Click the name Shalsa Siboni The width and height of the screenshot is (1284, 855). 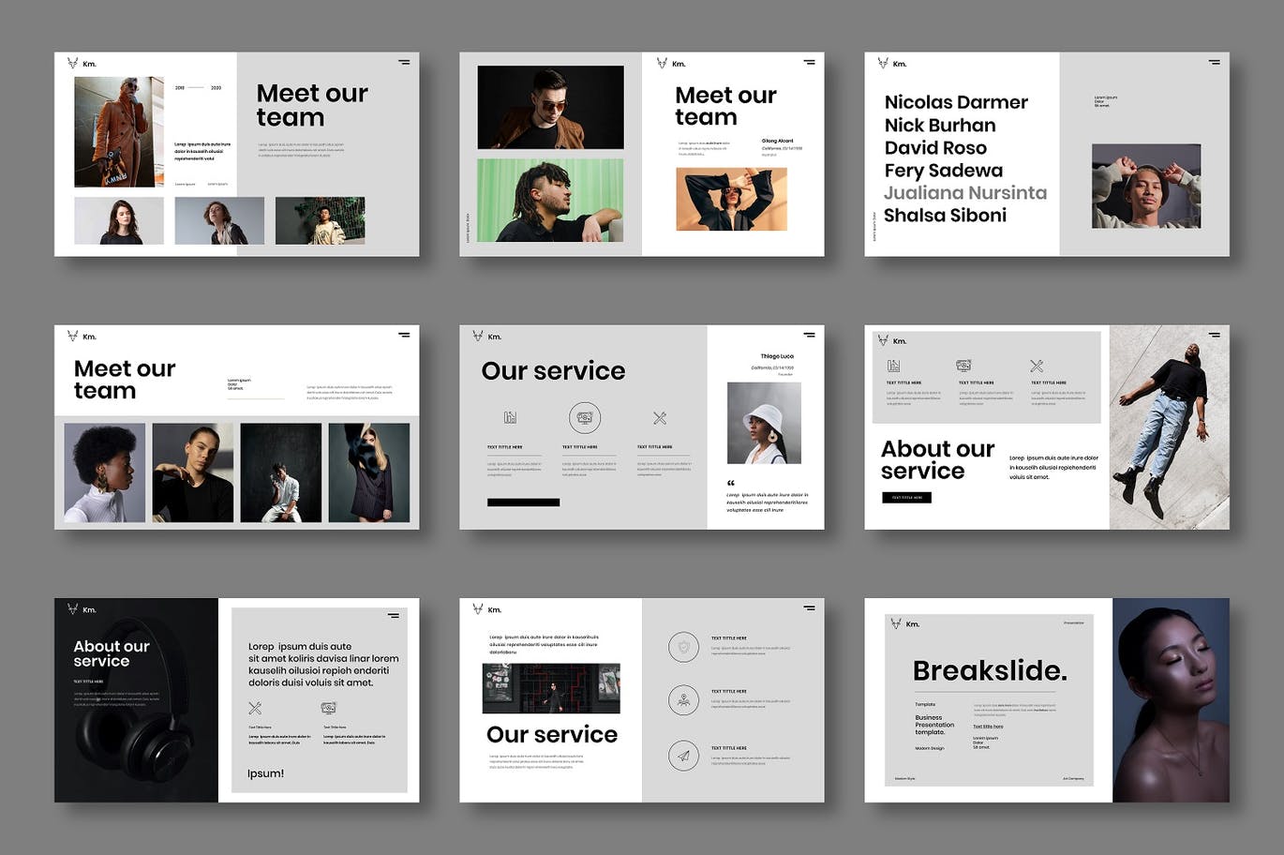pos(945,216)
